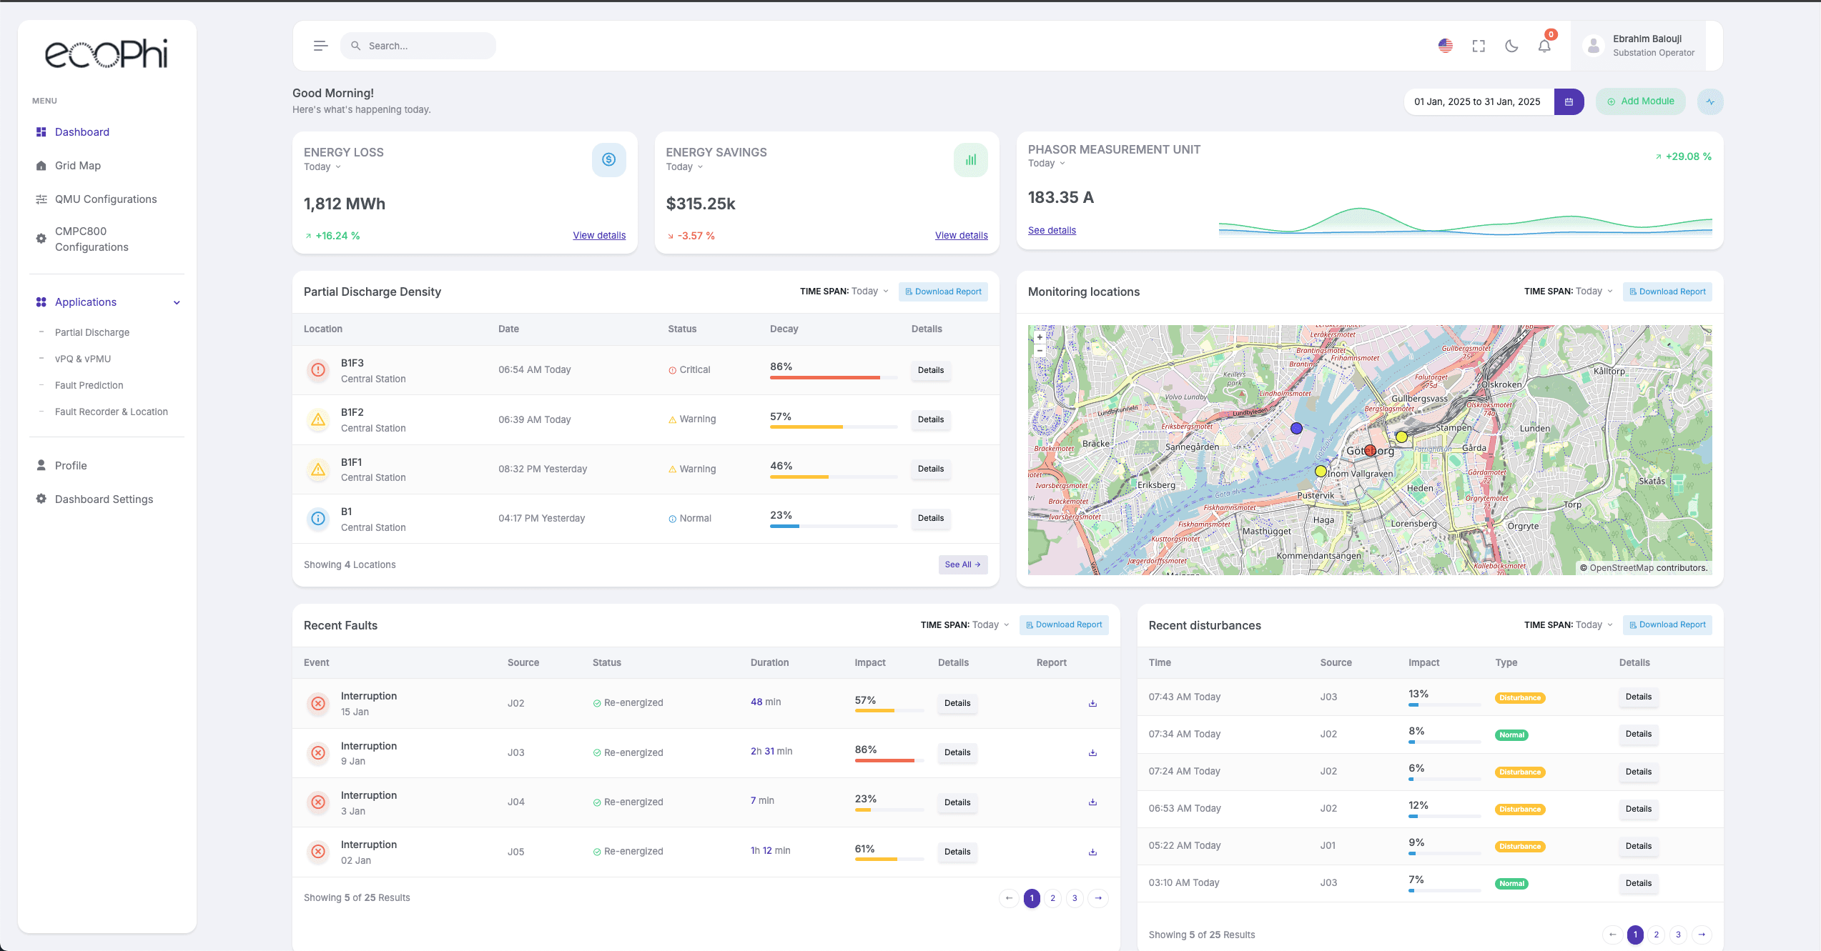Open View details under Energy Savings
Screen dimensions: 1821x951
point(961,235)
